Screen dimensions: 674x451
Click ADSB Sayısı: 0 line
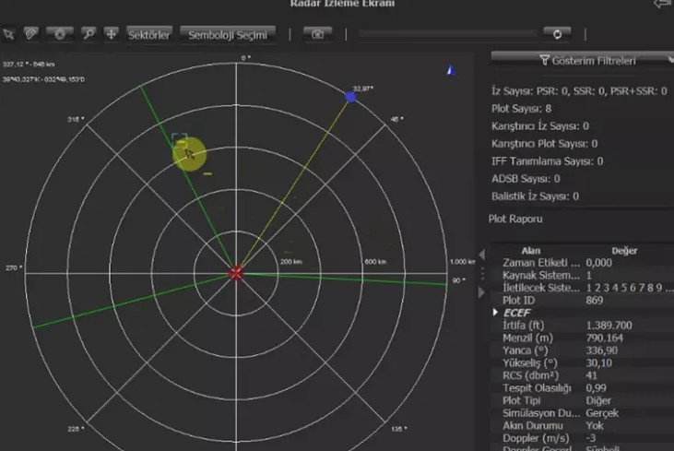click(526, 178)
